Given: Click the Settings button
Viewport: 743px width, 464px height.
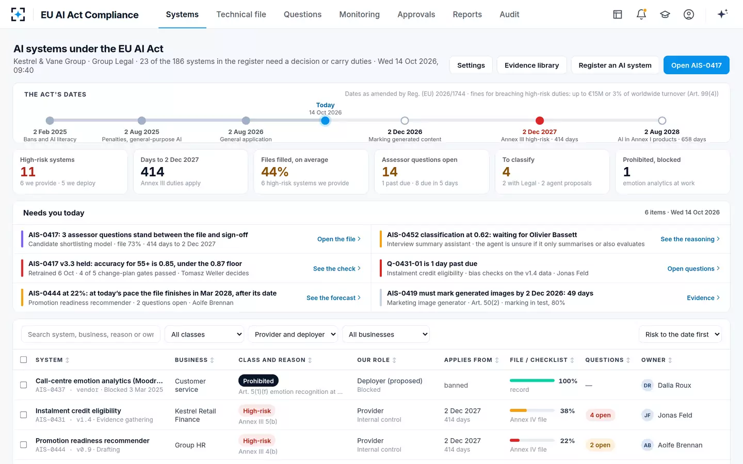Looking at the screenshot, I should coord(471,65).
